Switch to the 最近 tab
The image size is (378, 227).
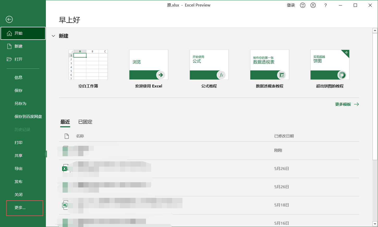[65, 122]
